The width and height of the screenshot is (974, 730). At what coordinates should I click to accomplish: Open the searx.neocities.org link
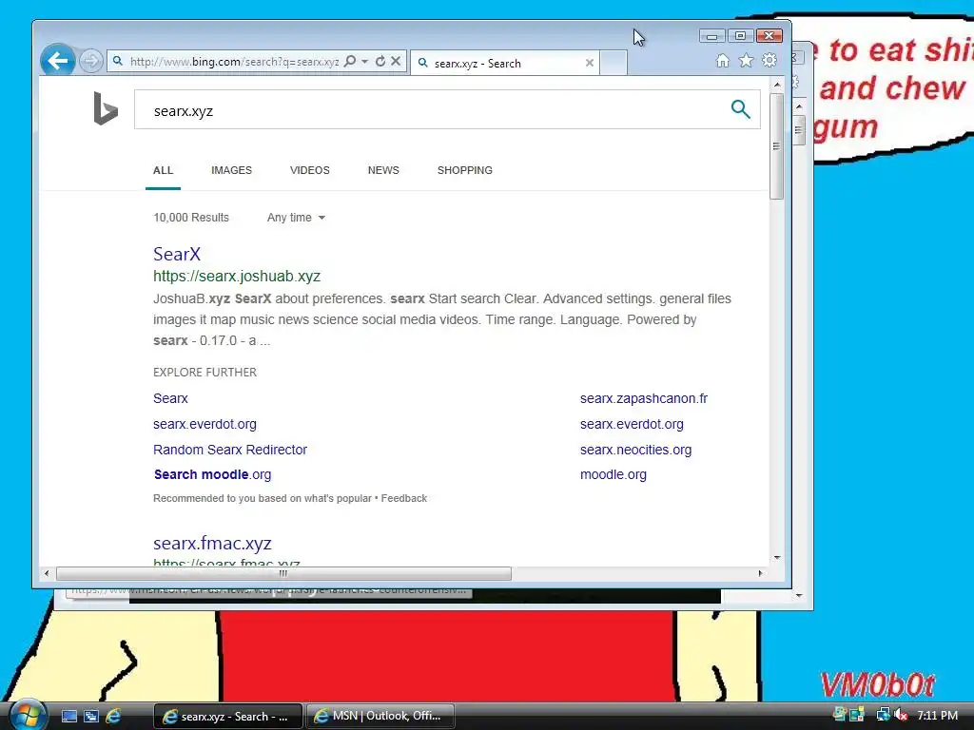636,450
